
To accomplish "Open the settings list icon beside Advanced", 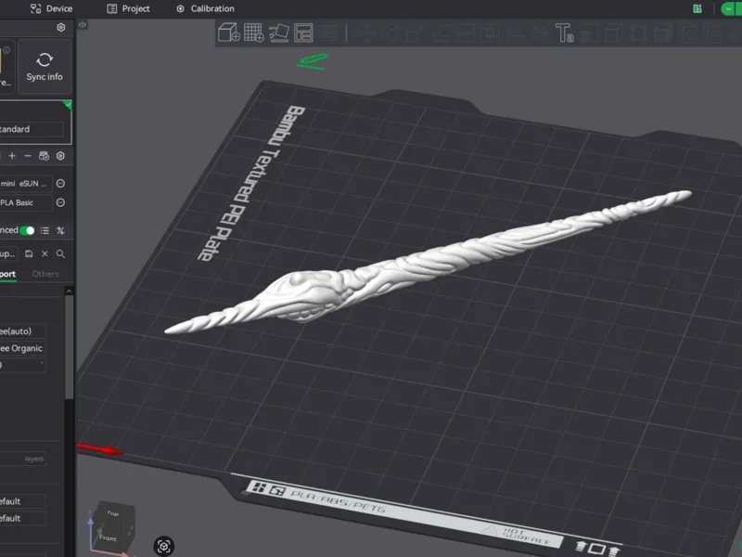I will tap(45, 230).
